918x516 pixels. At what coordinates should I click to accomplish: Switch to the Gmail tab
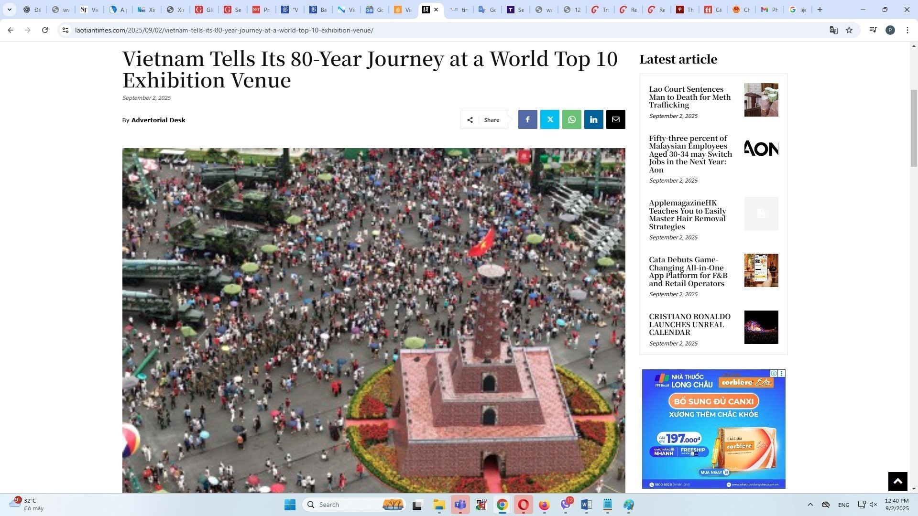(x=769, y=10)
